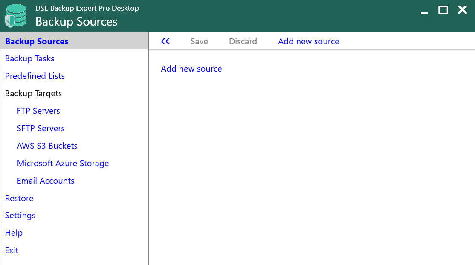Open the Help section
The image size is (475, 265).
14,233
